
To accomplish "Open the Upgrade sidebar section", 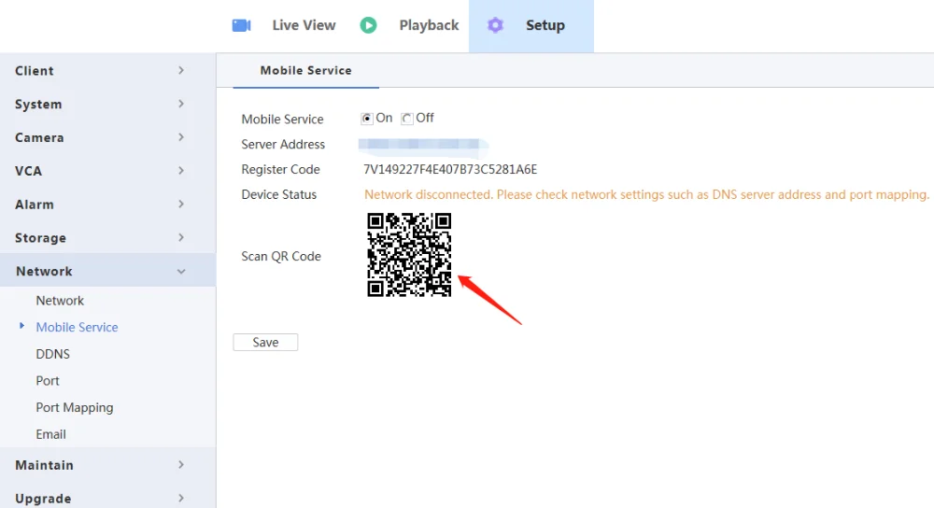I will [107, 497].
